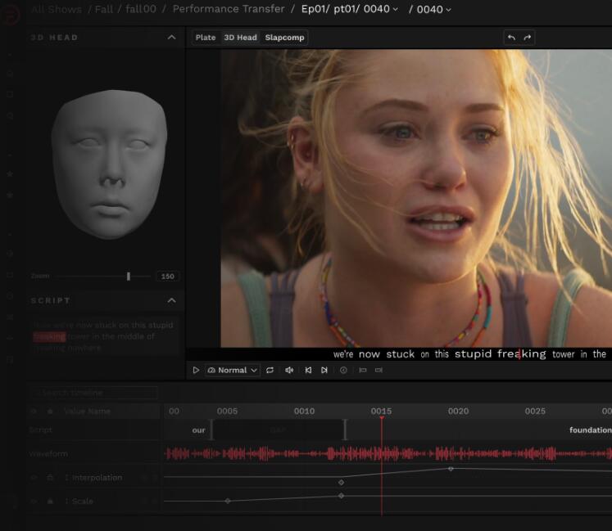Open the Normal playback speed dropdown
The image size is (612, 531).
[233, 371]
